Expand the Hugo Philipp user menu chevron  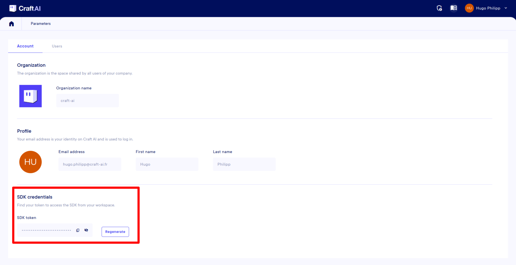506,8
